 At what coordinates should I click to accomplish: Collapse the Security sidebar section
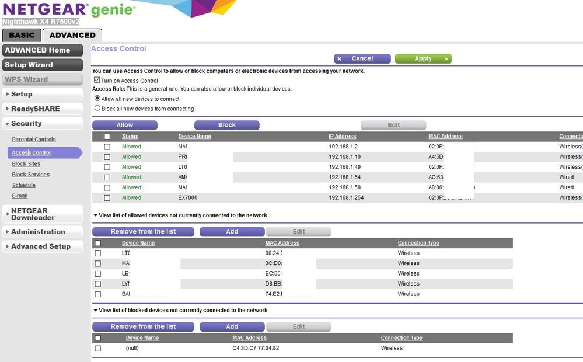(x=43, y=124)
